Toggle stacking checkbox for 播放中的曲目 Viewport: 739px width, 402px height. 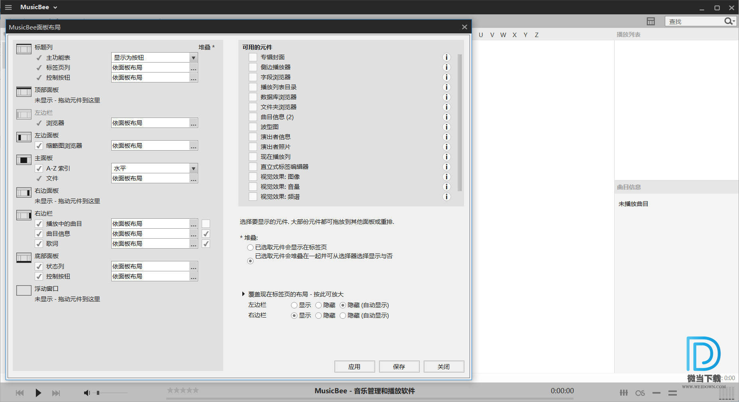tap(206, 224)
